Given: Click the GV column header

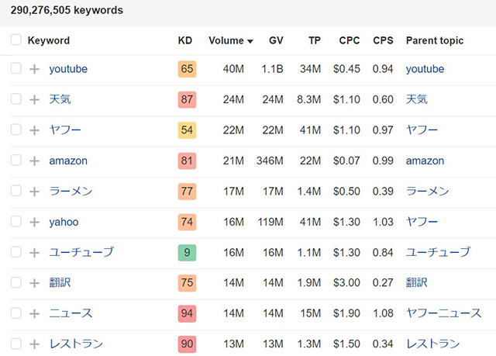Looking at the screenshot, I should (x=276, y=40).
